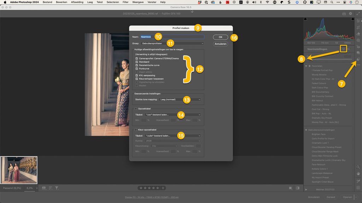Enable the Kleur-opzoektabel checkbox
Image resolution: width=362 pixels, height=203 pixels.
[136, 130]
